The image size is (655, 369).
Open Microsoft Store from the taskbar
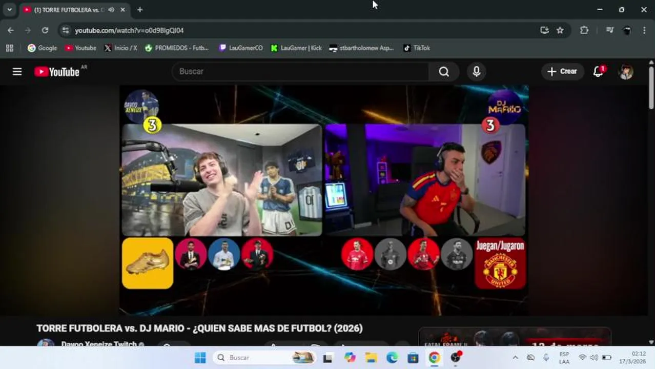[413, 358]
